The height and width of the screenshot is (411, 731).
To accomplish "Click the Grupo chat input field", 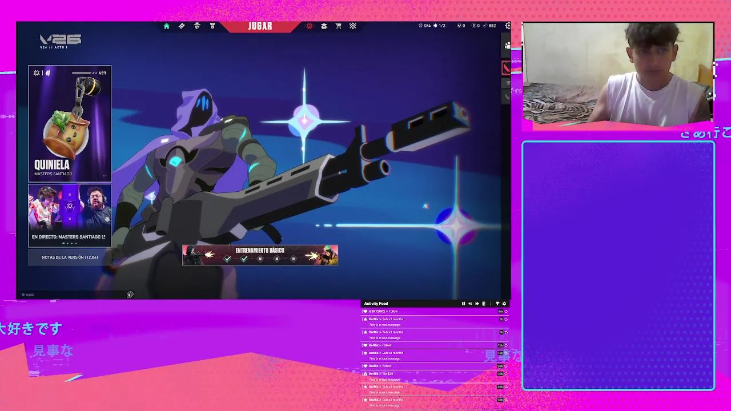I will [x=71, y=295].
